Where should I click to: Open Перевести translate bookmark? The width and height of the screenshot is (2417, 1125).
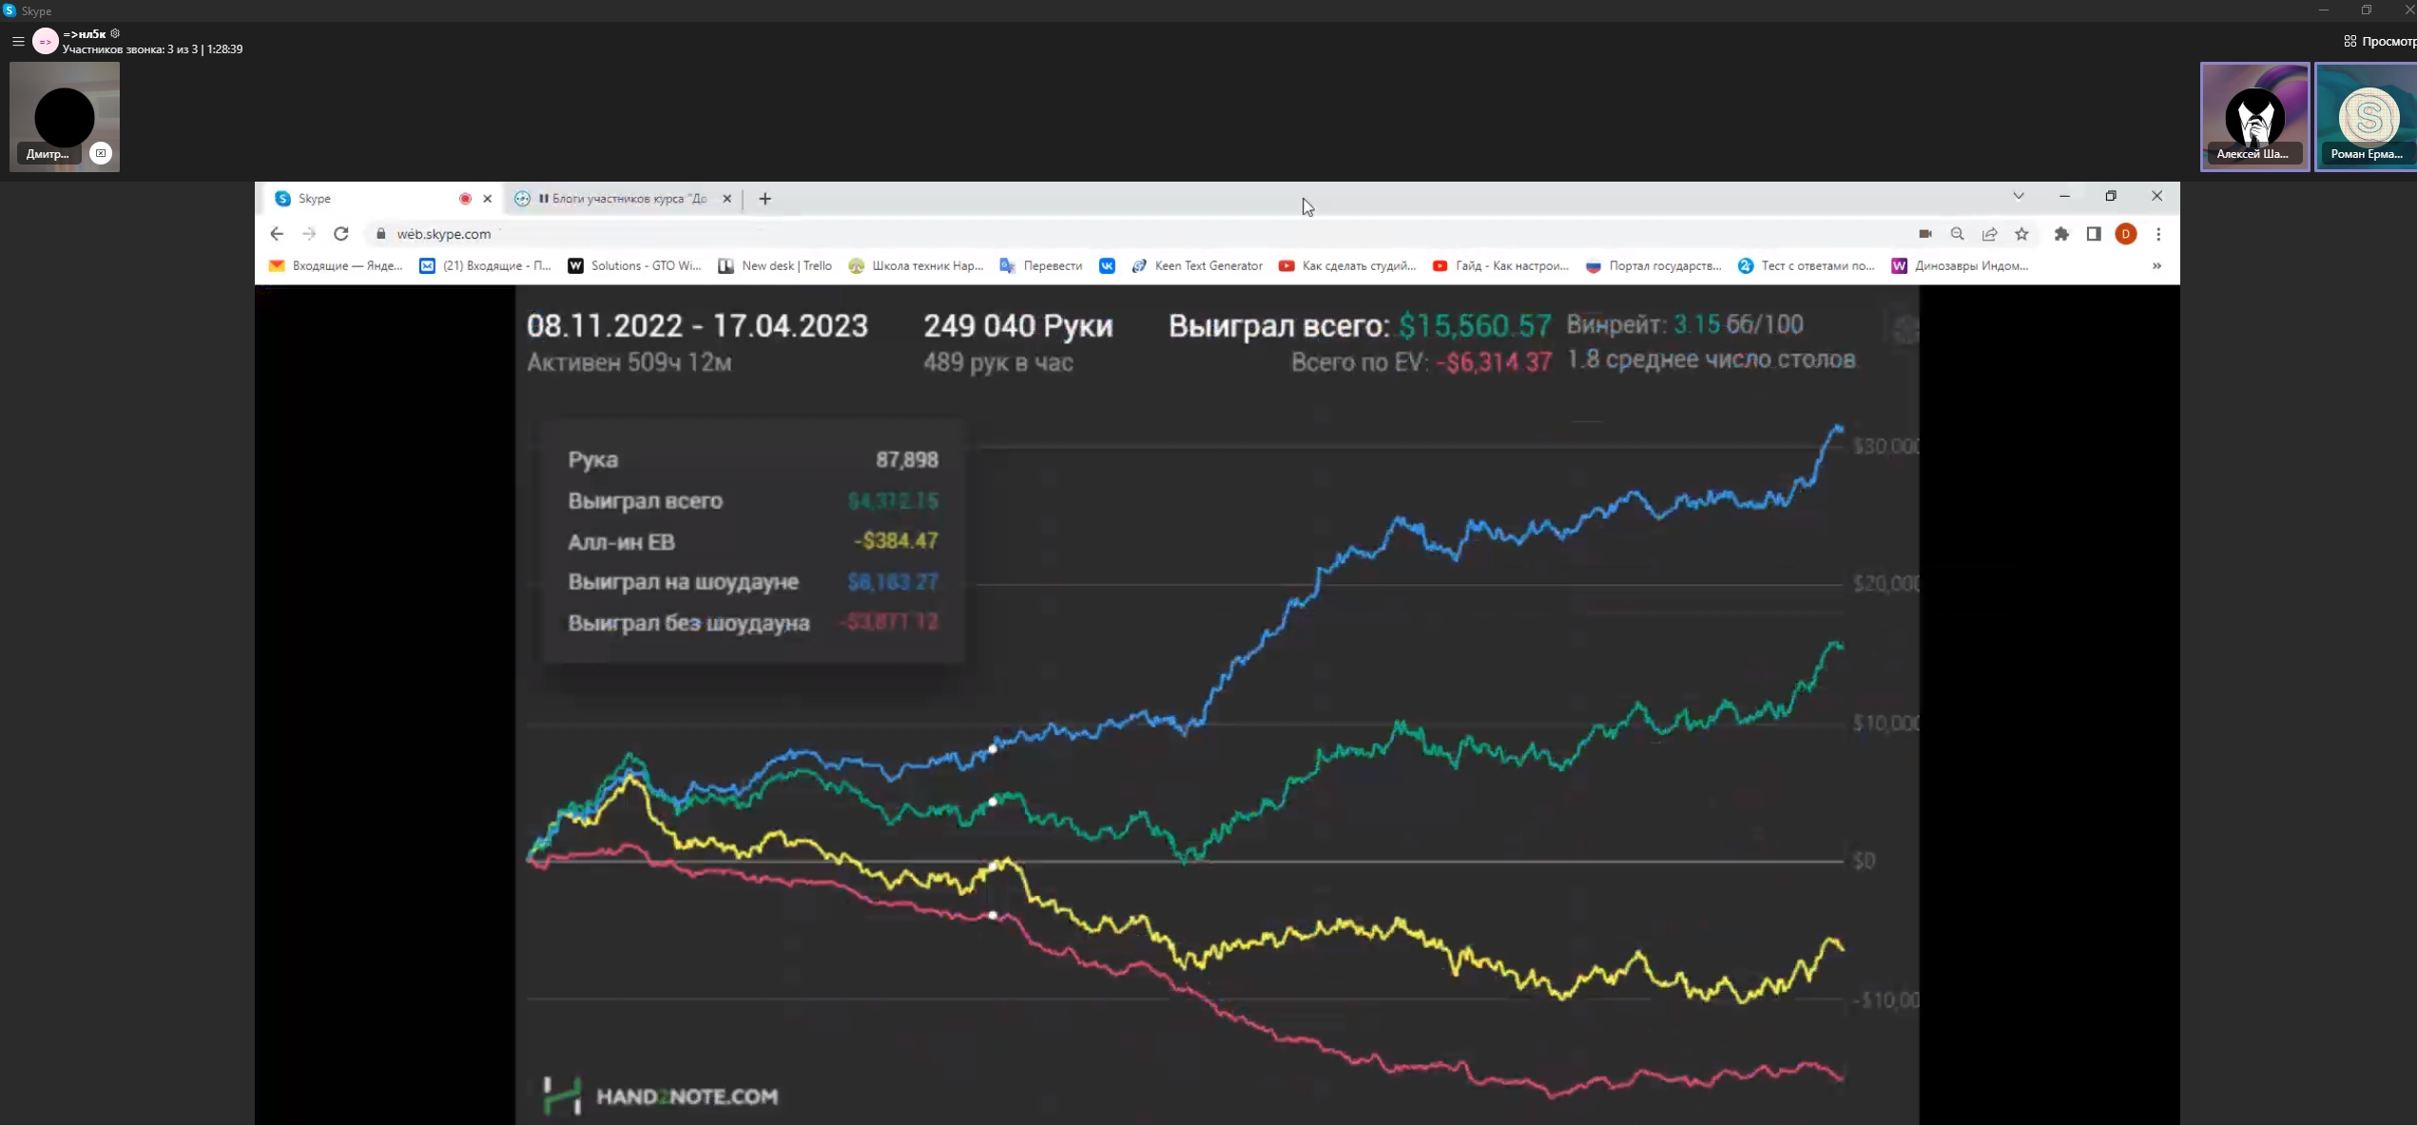click(1041, 266)
